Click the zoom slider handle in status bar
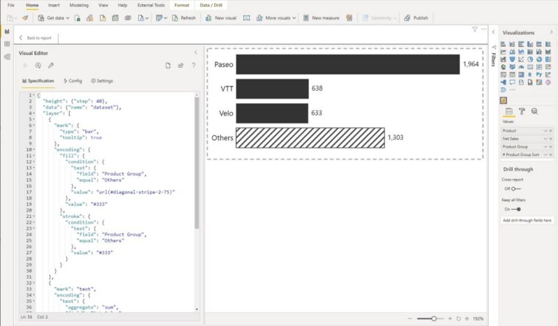 (x=434, y=318)
